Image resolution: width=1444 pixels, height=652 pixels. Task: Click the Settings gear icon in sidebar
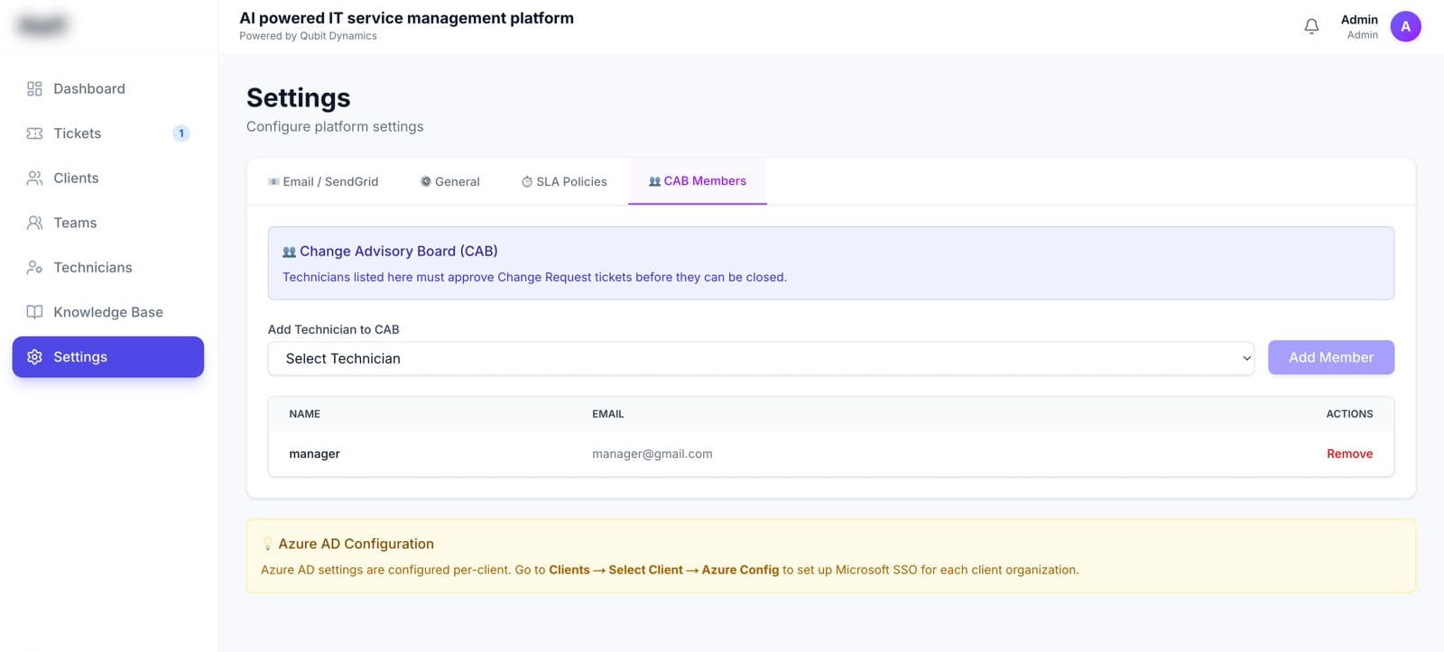pos(34,357)
